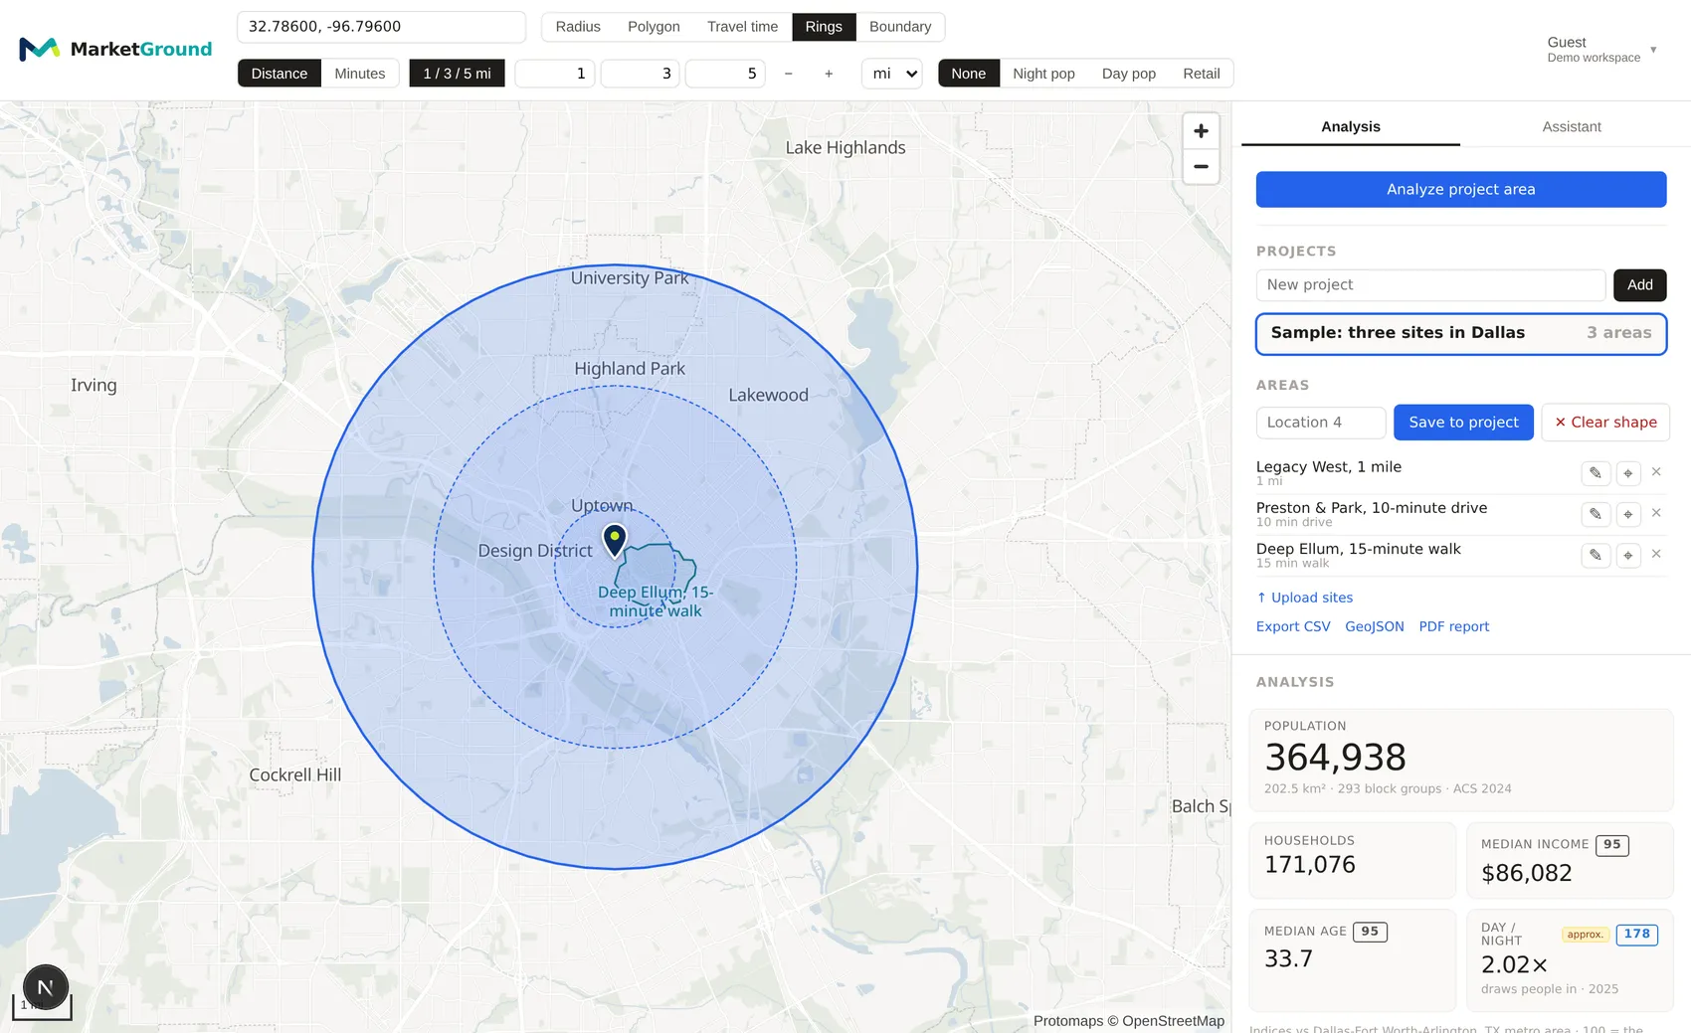Click the Add project button

1640,285
